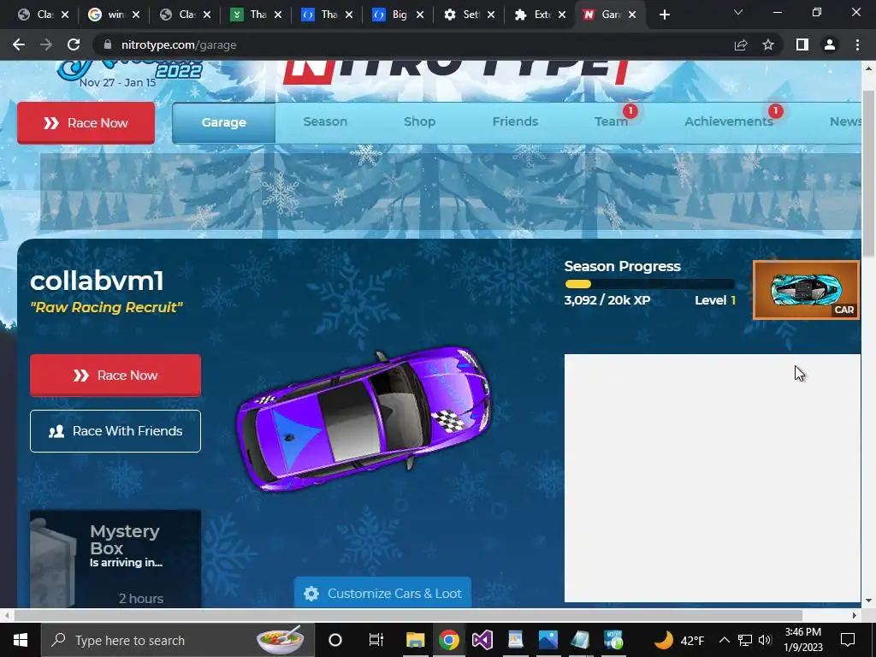Toggle the browser side panel icon
The image size is (876, 657).
click(x=802, y=44)
